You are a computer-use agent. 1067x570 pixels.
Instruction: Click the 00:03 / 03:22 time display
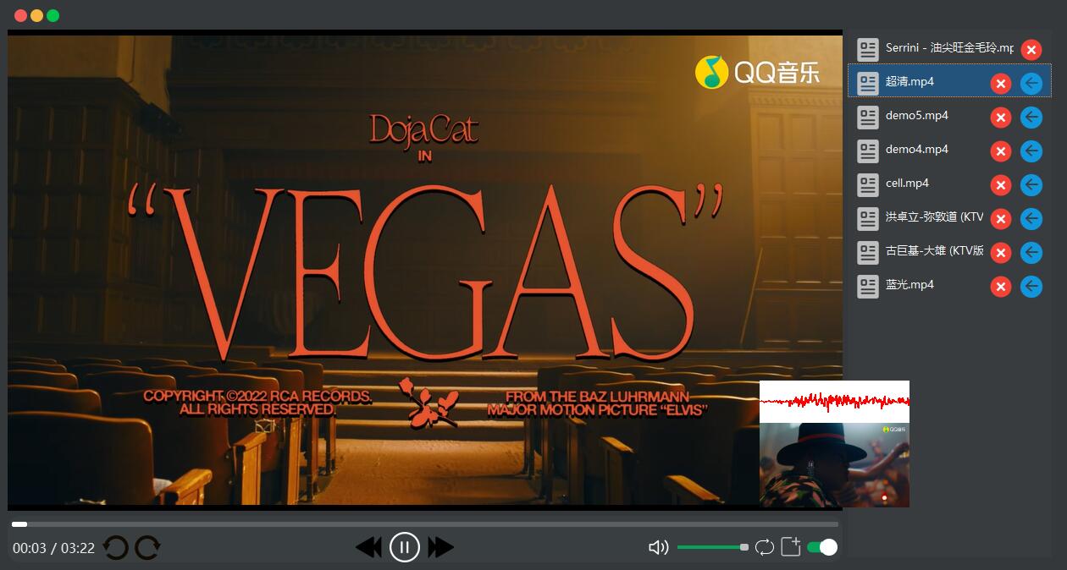53,548
